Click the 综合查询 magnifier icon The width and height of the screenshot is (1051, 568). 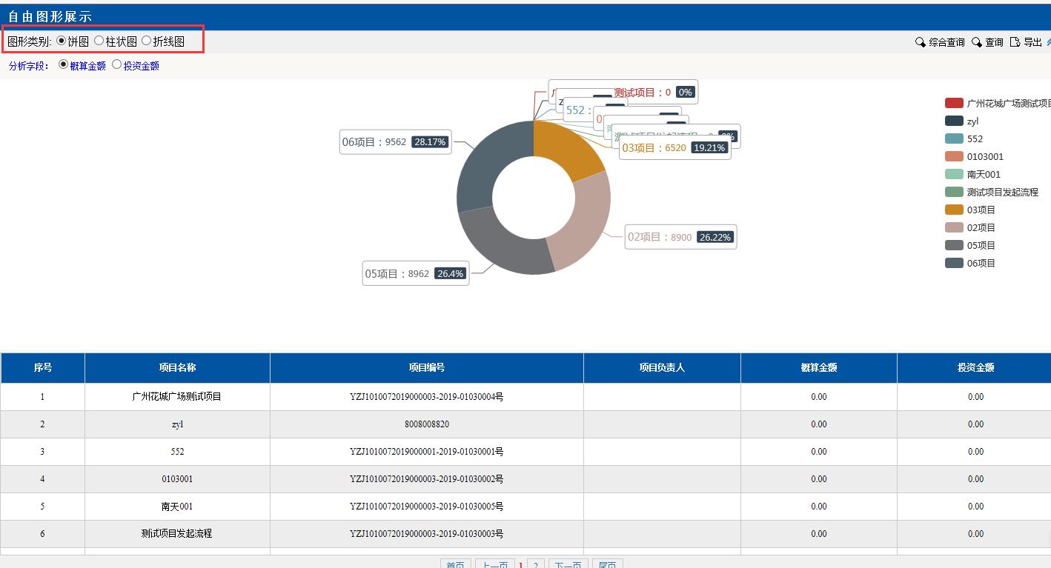point(921,42)
